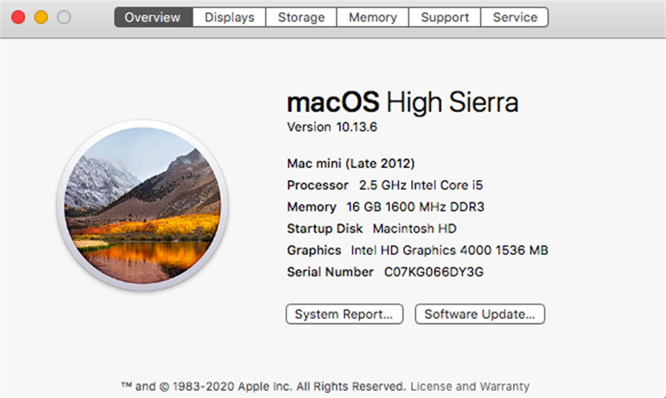
Task: Minimize the window with yellow button
Action: coord(41,17)
